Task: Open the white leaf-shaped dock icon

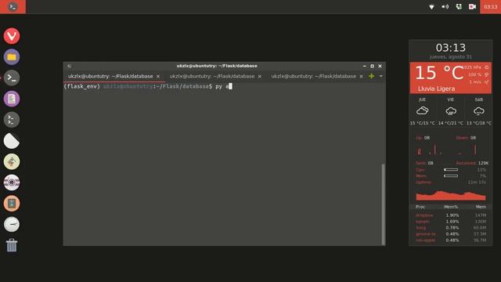Action: (12, 141)
